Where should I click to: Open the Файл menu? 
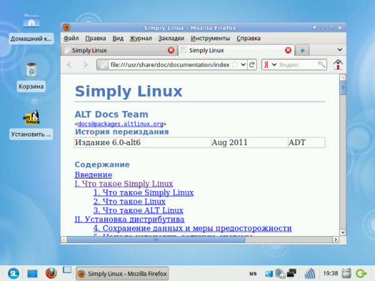(x=71, y=38)
